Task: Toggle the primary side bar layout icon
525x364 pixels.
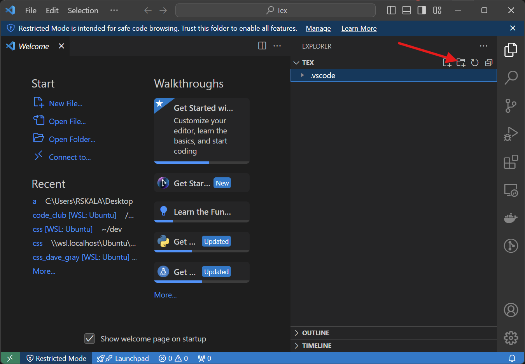Action: point(392,10)
